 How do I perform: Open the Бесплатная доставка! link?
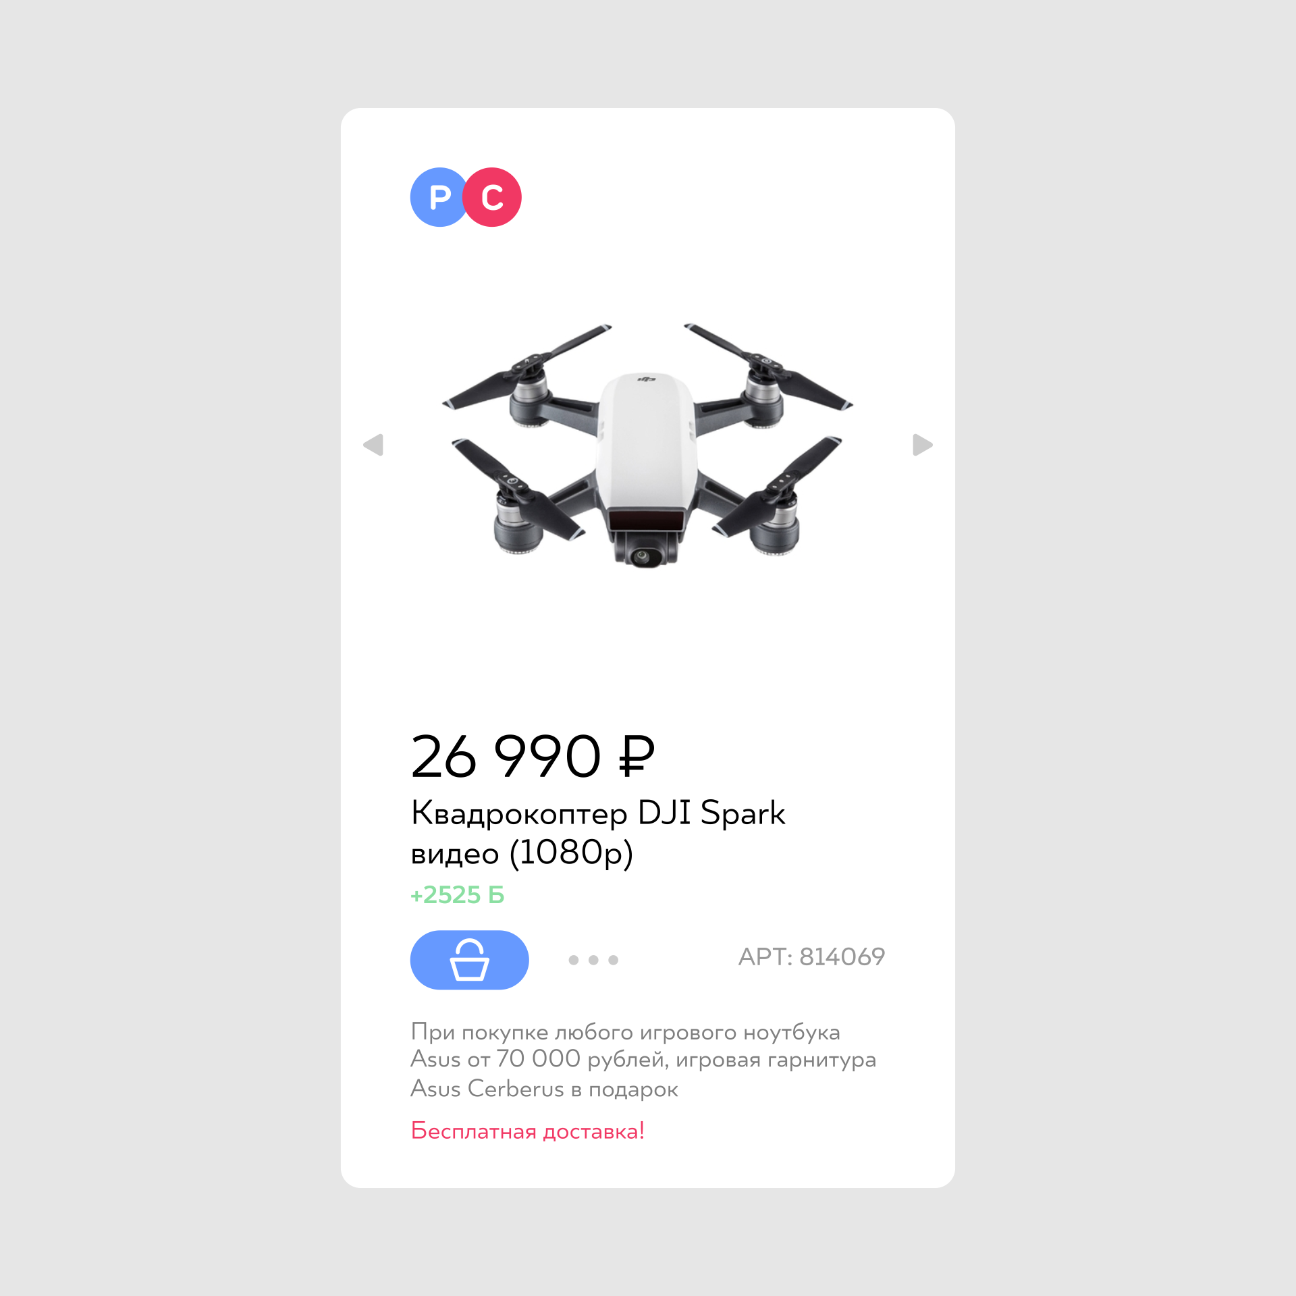click(527, 1131)
